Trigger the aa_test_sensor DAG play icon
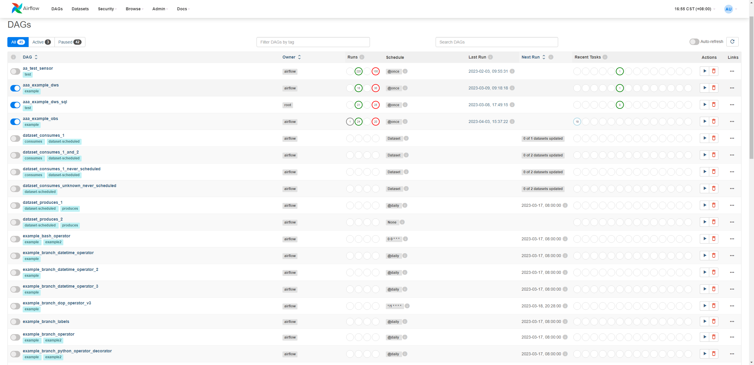Screen dimensions: 754x365 (x=705, y=71)
